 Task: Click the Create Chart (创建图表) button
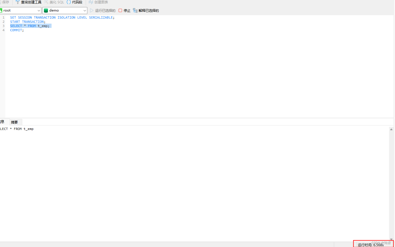click(98, 2)
